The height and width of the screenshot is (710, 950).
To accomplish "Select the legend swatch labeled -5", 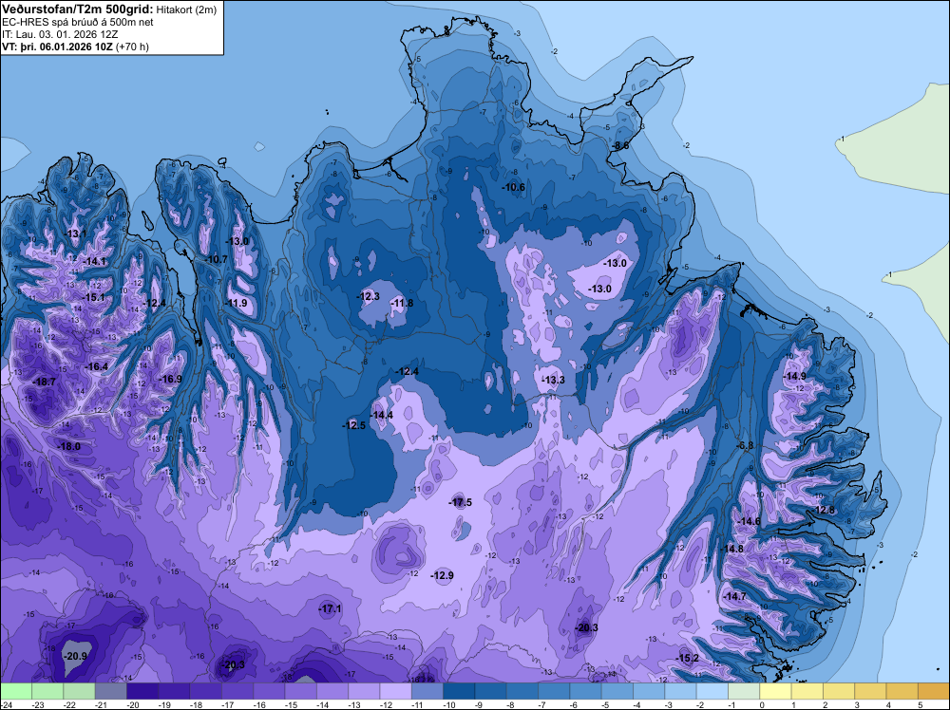I will (x=617, y=691).
